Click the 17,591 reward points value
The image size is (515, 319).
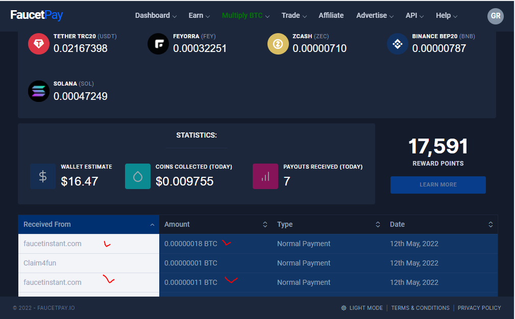438,146
